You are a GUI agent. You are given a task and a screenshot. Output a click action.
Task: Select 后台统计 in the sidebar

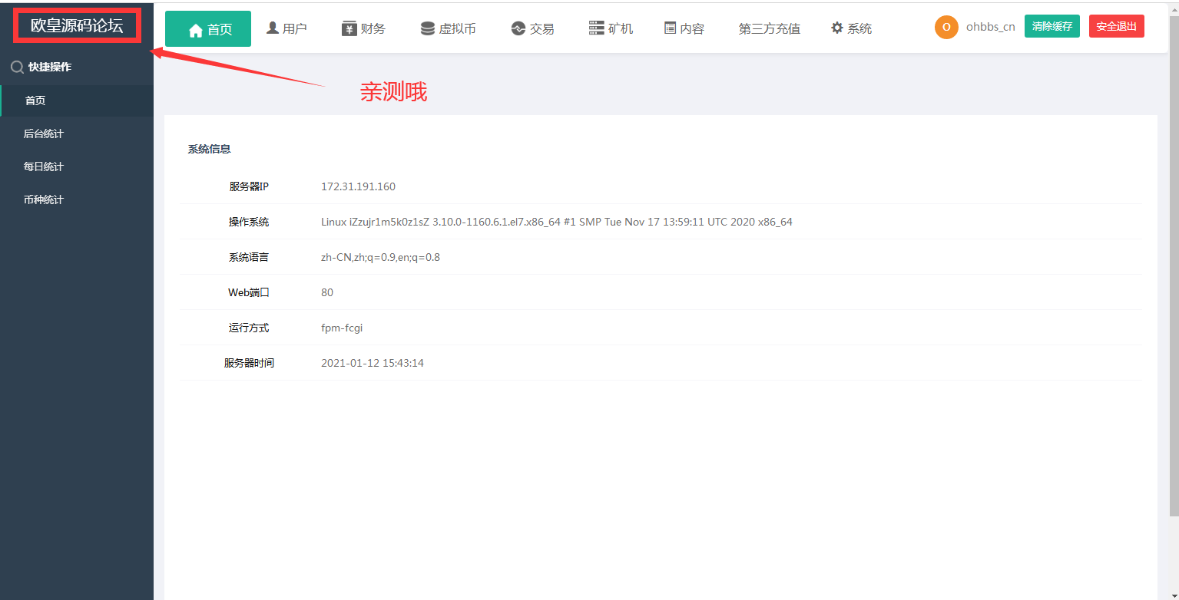coord(44,134)
